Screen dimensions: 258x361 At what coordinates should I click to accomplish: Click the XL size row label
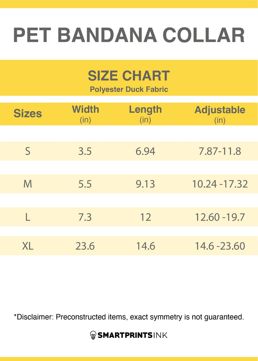(x=28, y=246)
